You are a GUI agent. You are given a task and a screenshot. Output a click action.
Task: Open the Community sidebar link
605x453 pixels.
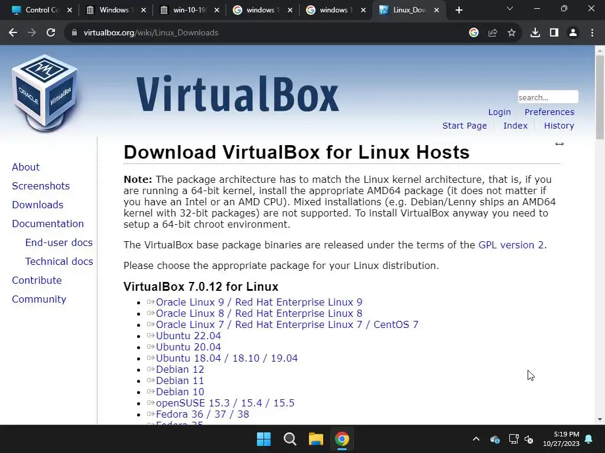click(39, 299)
